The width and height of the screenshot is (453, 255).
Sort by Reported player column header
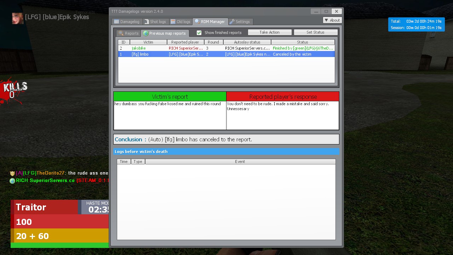[185, 42]
